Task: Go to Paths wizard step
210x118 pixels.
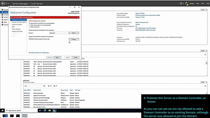Action: [13, 27]
